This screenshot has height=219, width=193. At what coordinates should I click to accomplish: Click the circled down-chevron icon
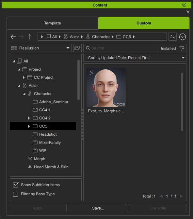[182, 37]
